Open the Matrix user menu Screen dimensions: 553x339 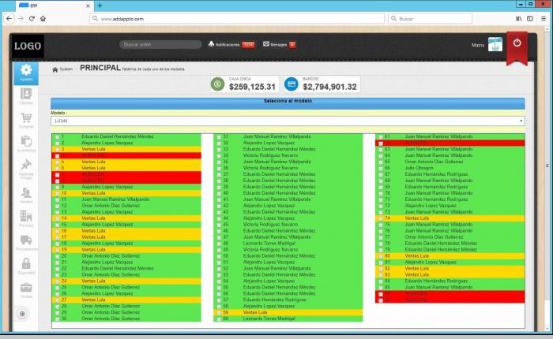[x=479, y=46]
